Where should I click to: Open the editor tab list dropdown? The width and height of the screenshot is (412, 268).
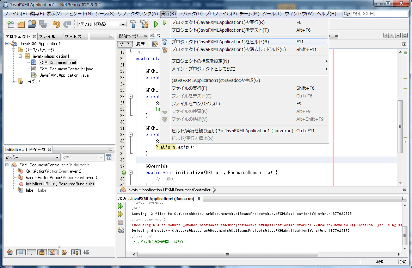(x=398, y=36)
